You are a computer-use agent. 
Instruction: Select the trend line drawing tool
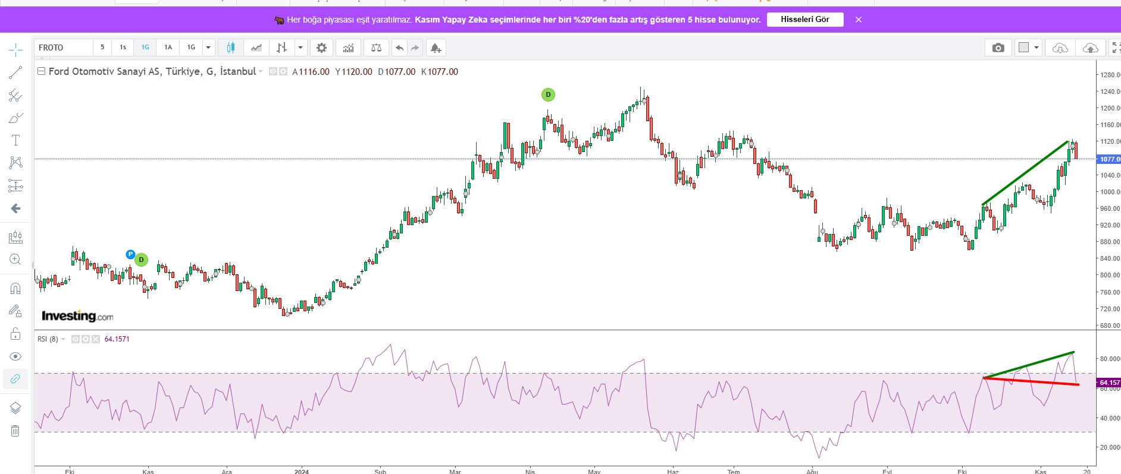[x=15, y=72]
